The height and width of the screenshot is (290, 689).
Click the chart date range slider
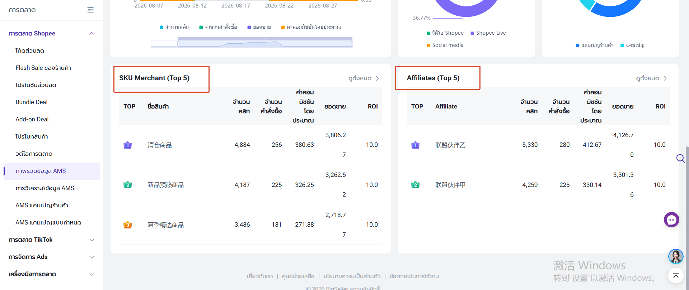pos(252,43)
